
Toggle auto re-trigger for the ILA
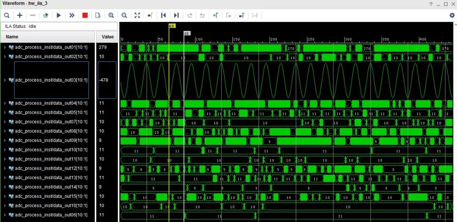46,15
